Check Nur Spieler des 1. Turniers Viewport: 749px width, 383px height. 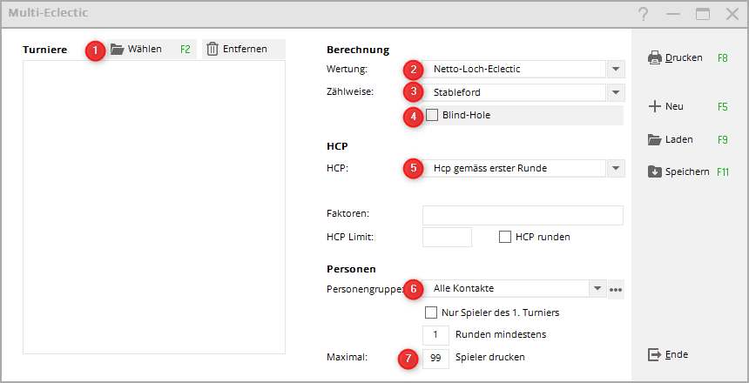point(430,312)
